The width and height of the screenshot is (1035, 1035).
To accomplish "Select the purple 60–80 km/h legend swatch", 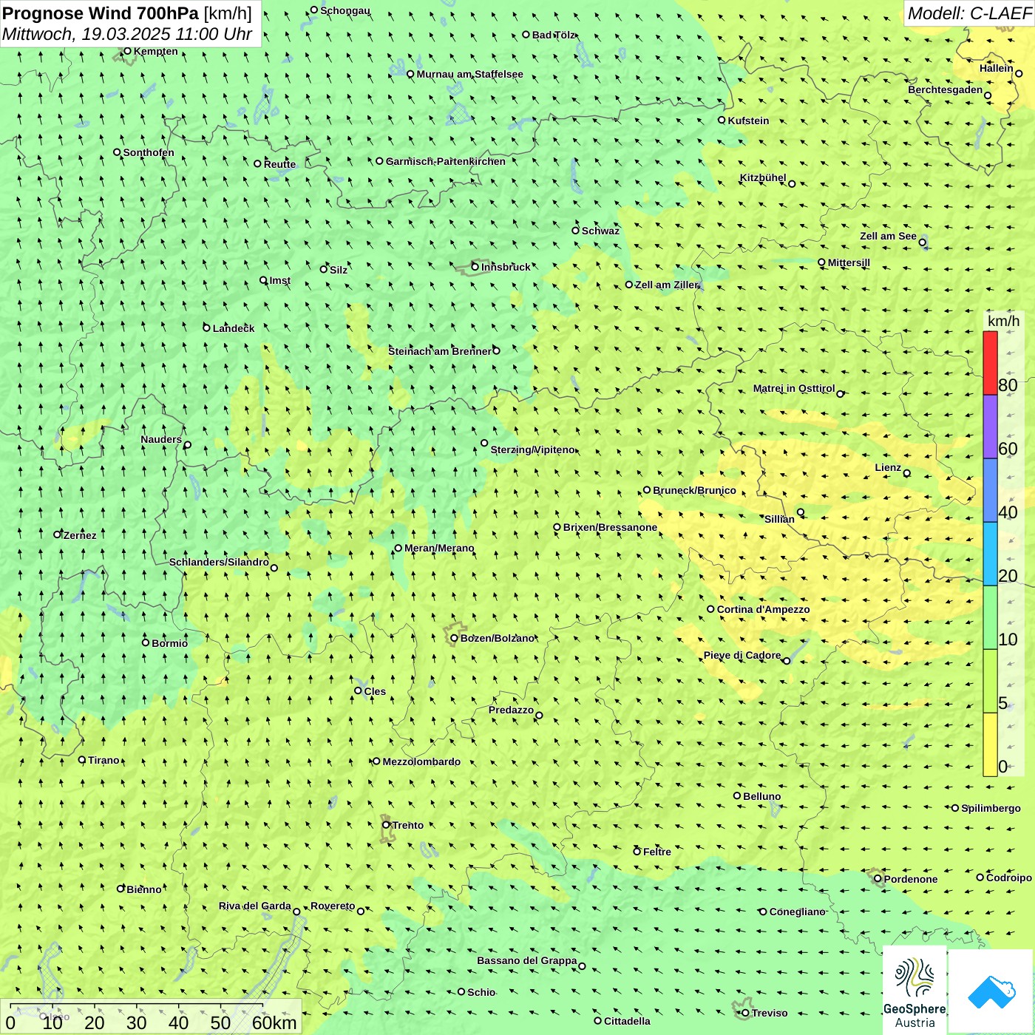I will 990,427.
